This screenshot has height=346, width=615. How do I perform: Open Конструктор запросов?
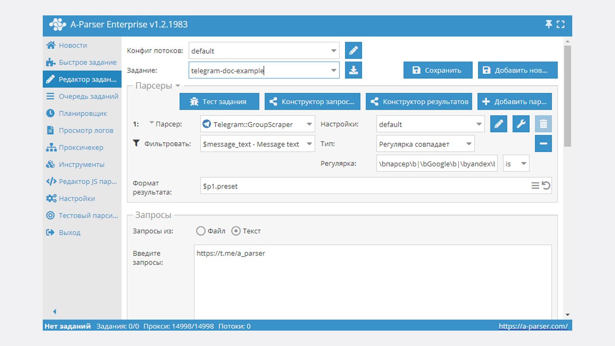tap(312, 101)
